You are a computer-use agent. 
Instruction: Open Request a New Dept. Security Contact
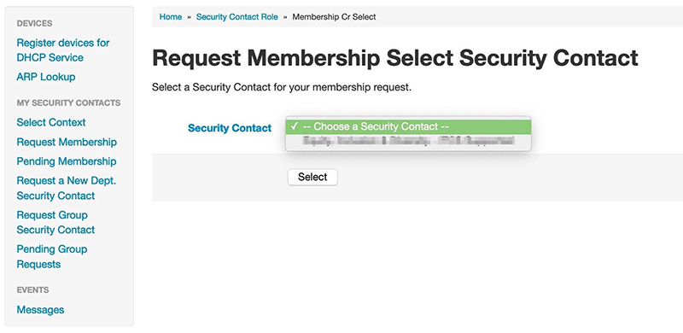67,189
